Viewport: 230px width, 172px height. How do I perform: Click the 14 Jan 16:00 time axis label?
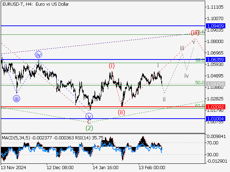105,167
